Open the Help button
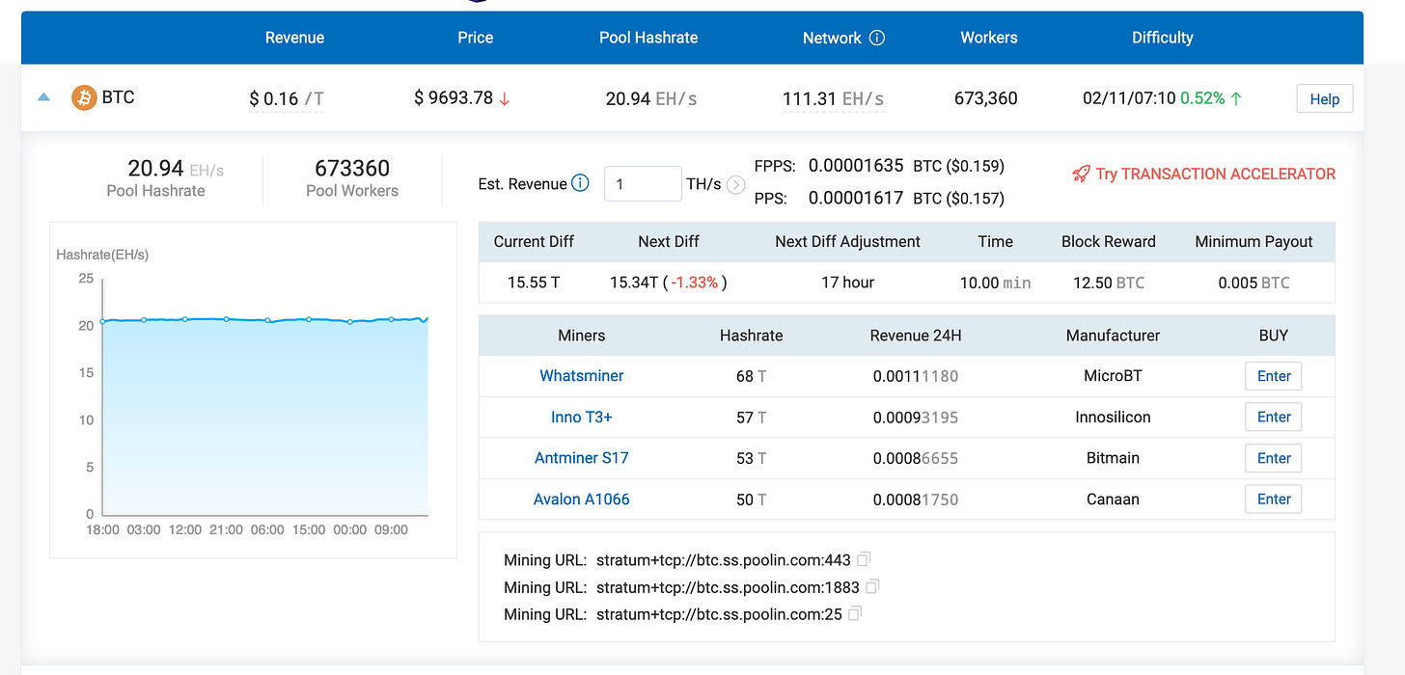1405x675 pixels. tap(1325, 98)
